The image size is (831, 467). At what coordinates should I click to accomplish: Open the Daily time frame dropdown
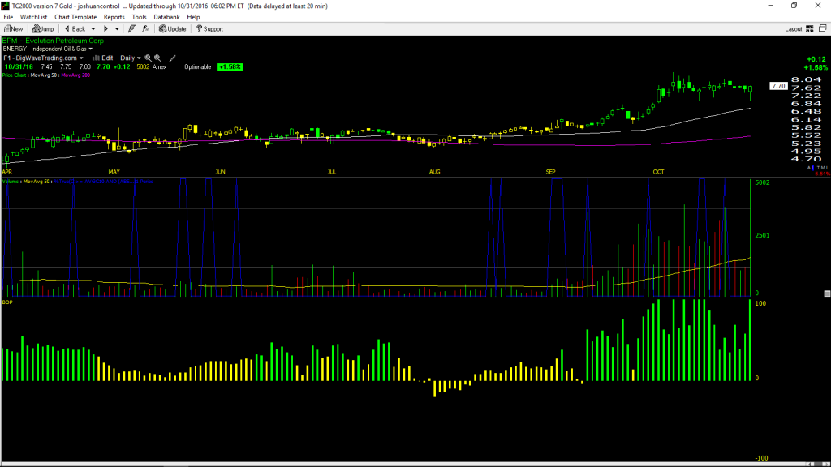click(x=131, y=58)
